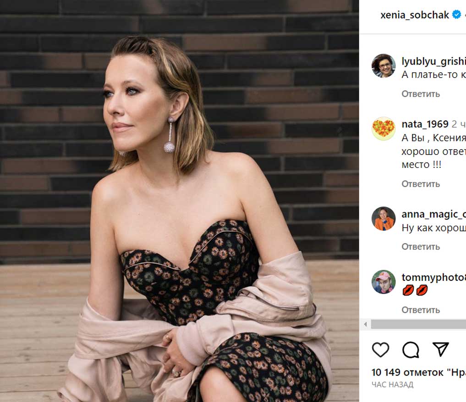466x402 pixels.
Task: Open tommyphoto8 username link
Action: pos(433,278)
